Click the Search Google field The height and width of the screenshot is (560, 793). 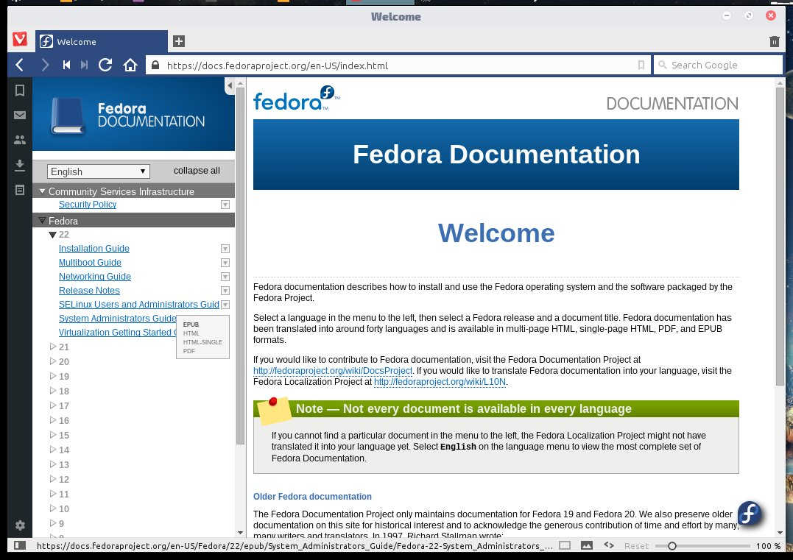tap(718, 65)
